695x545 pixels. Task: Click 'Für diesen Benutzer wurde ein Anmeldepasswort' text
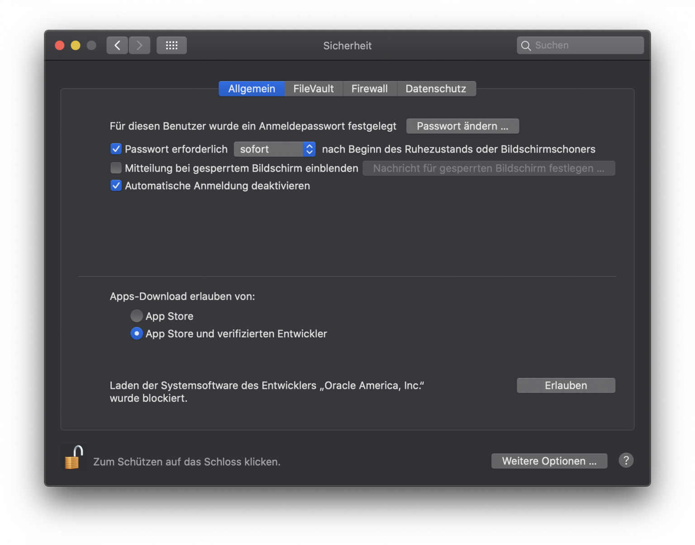(x=253, y=126)
